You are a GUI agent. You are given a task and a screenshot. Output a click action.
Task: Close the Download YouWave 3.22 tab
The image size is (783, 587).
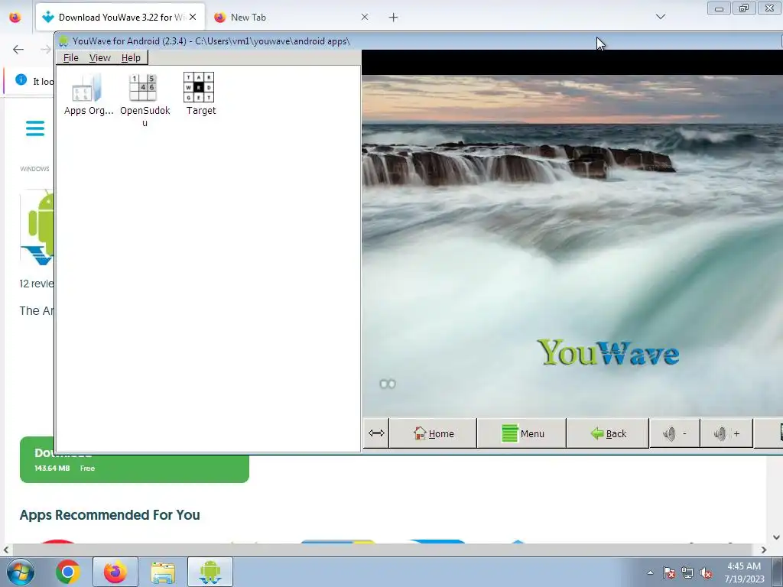pyautogui.click(x=193, y=17)
